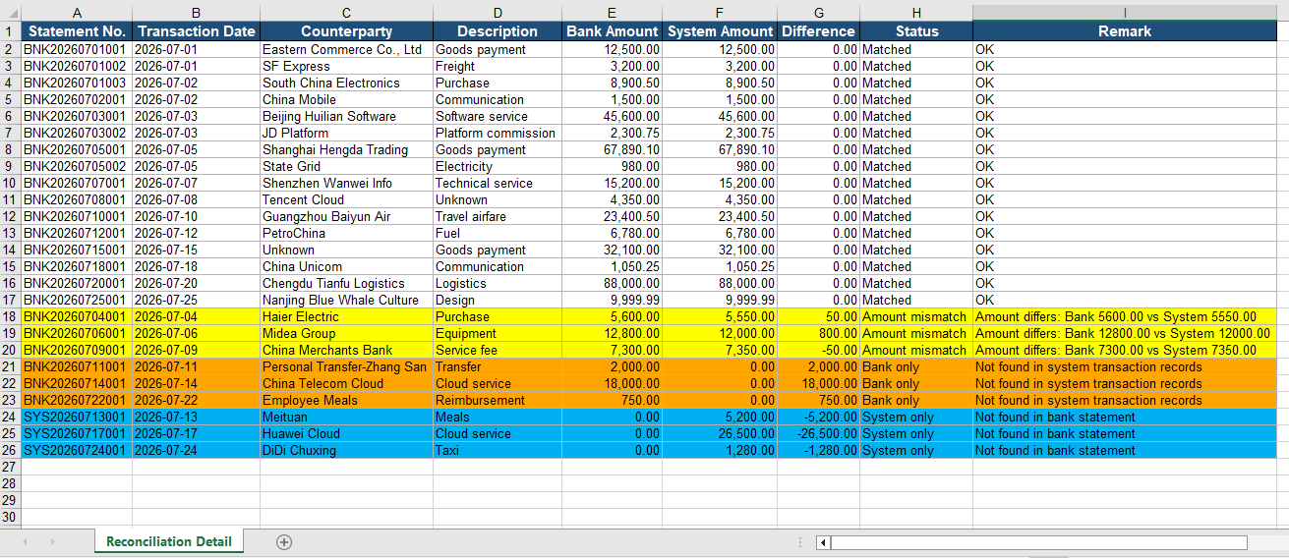Select the Haier Electric cell
This screenshot has width=1289, height=558.
pos(346,316)
